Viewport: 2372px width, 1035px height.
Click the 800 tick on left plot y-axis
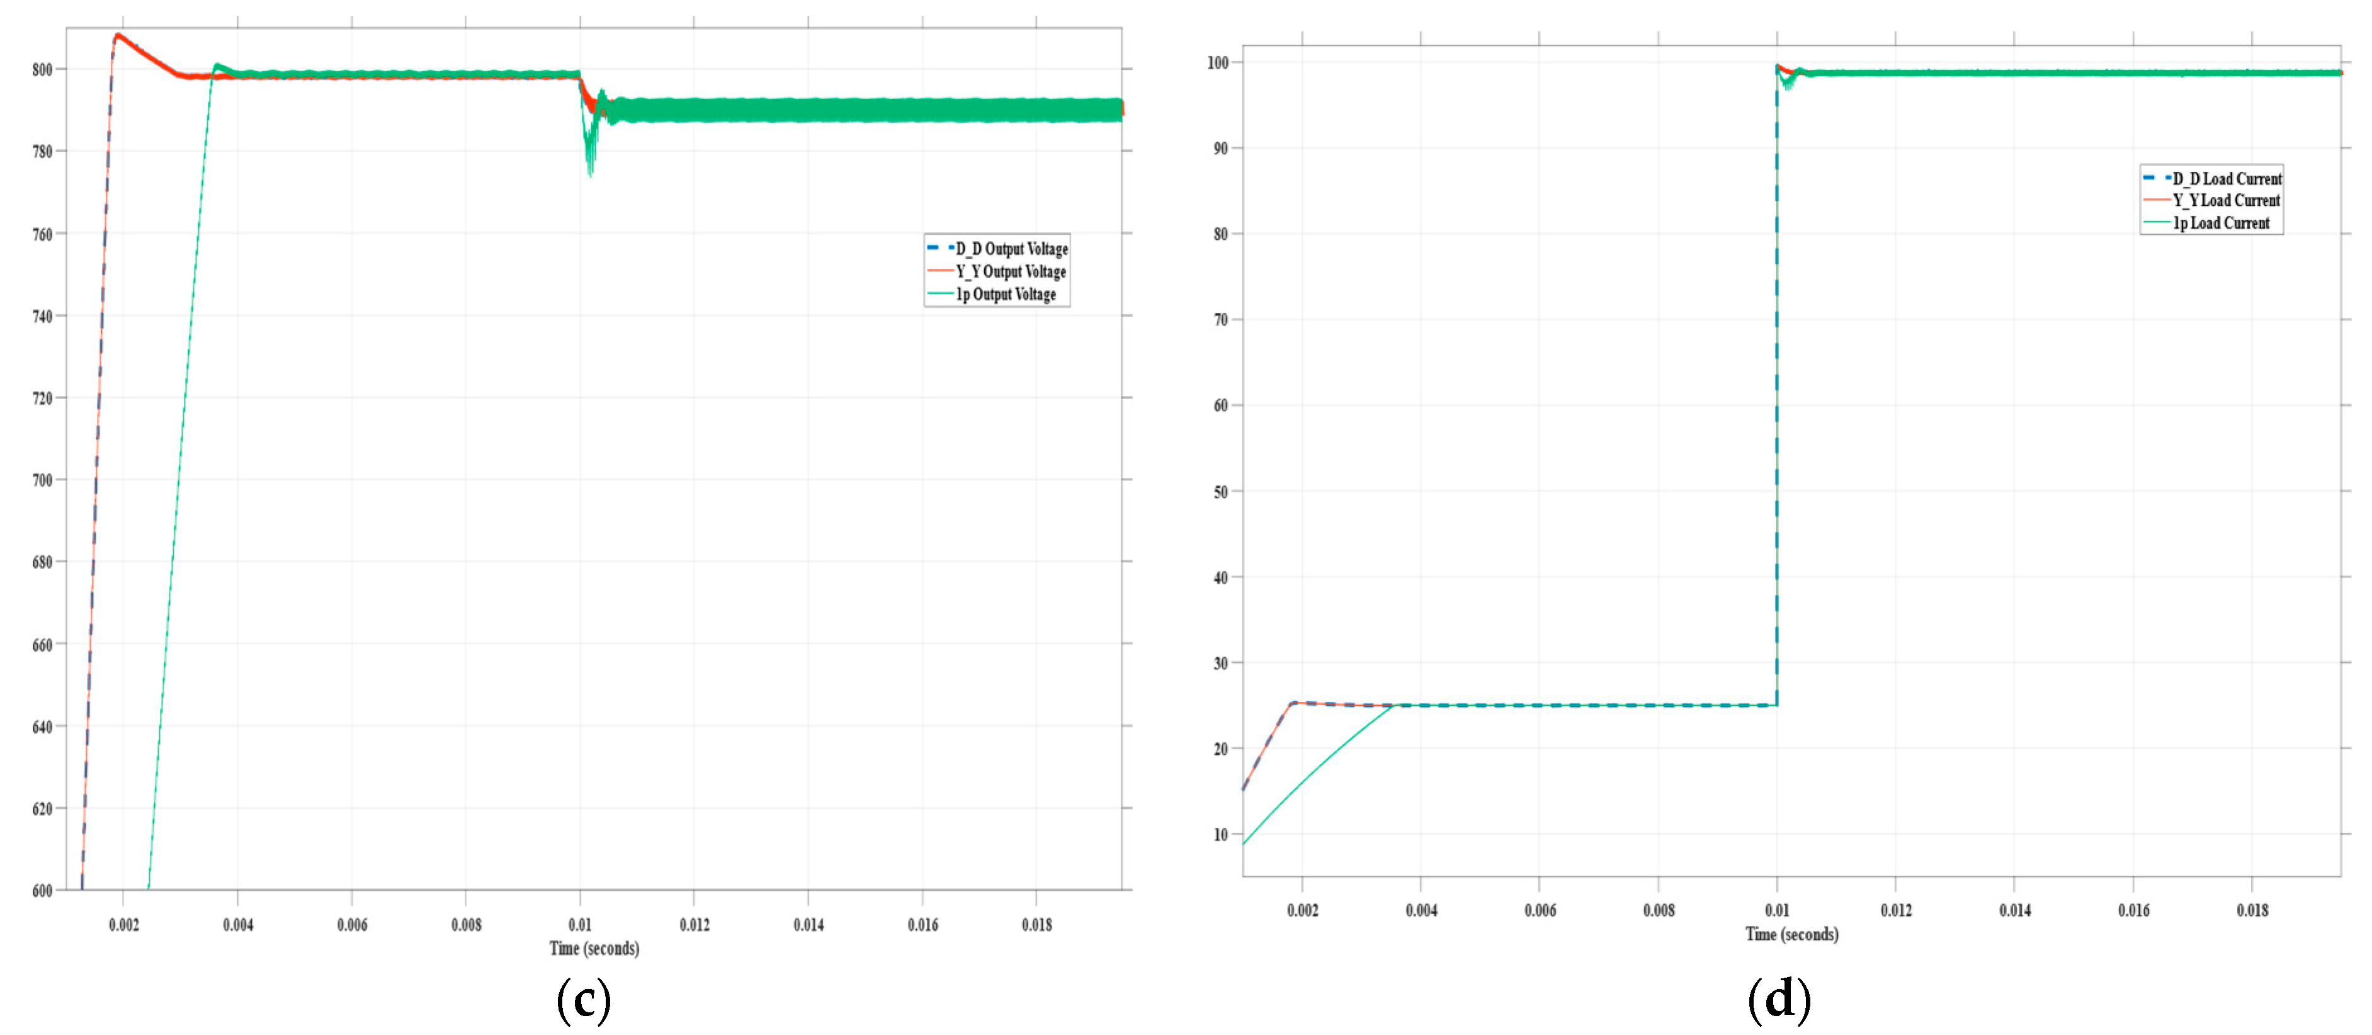coord(42,69)
